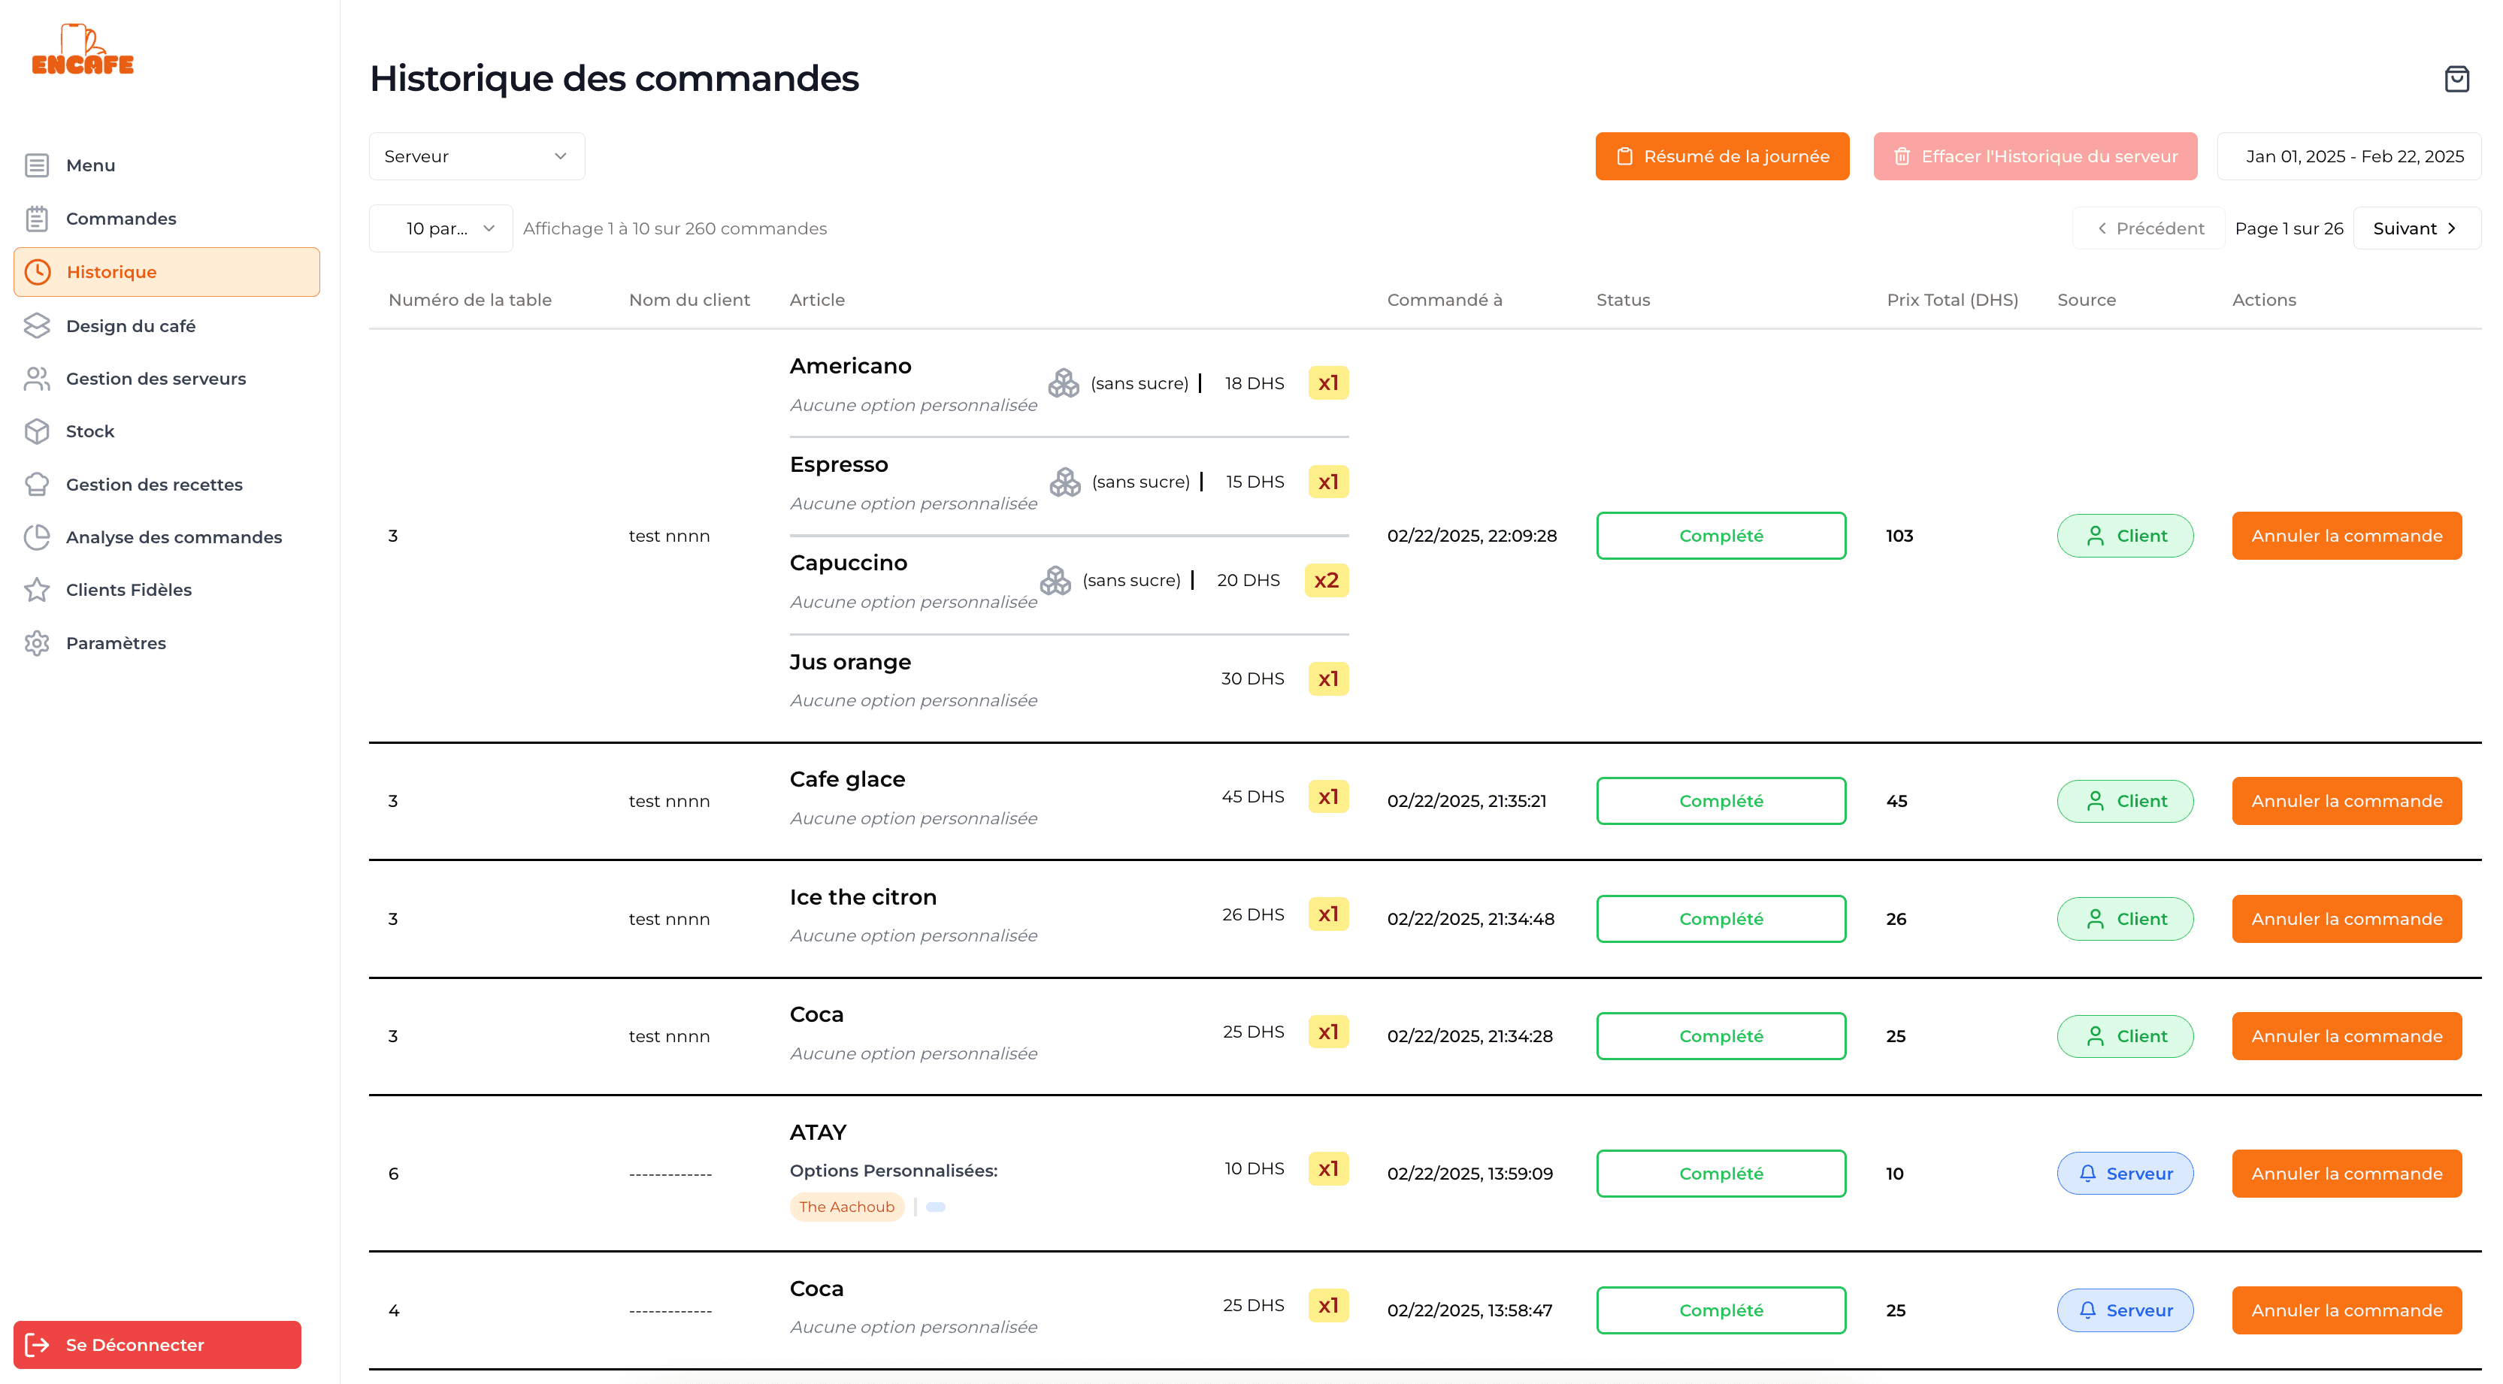Click the Stock box icon
The image size is (2503, 1384).
[37, 431]
